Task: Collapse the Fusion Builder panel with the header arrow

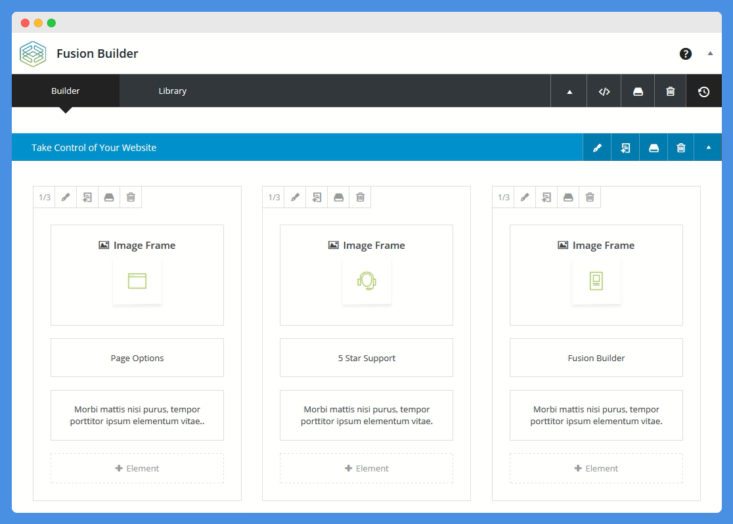Action: (710, 53)
